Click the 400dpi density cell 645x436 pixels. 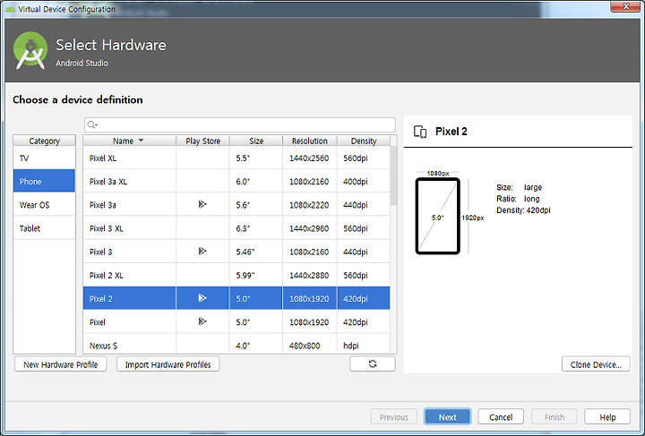click(364, 182)
